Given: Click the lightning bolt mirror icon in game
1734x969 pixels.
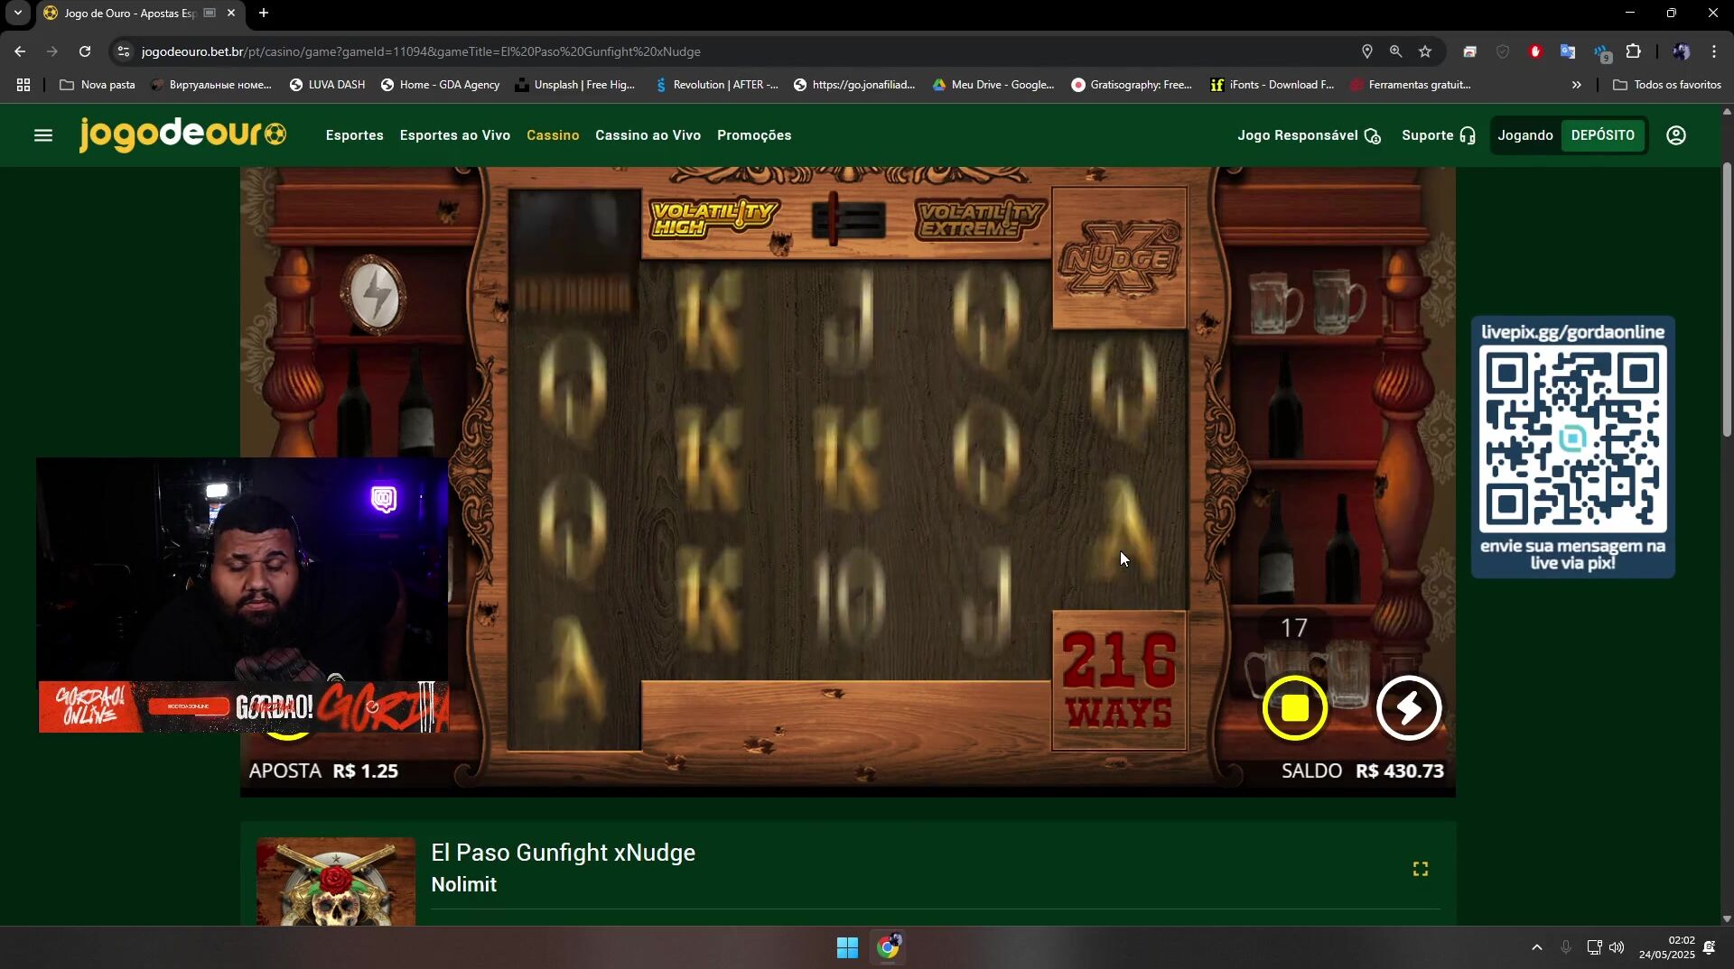Looking at the screenshot, I should [376, 295].
